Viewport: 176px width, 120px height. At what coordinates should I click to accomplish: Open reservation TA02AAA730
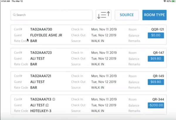pyautogui.click(x=41, y=29)
